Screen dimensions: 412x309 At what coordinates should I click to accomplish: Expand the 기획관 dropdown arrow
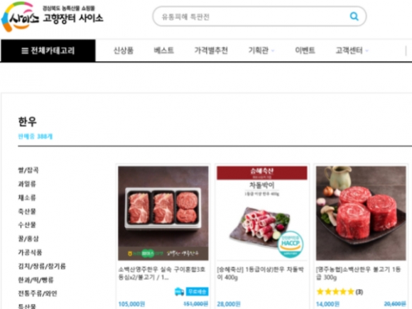click(273, 50)
